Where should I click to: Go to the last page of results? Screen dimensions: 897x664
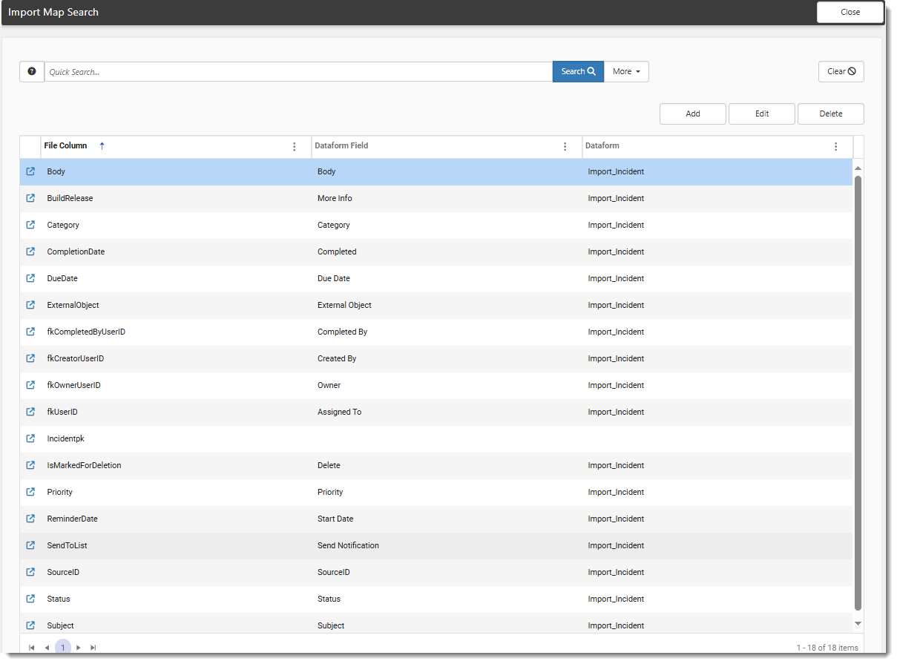pos(93,648)
